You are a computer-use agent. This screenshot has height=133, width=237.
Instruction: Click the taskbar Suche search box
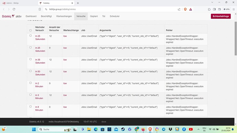(55, 129)
